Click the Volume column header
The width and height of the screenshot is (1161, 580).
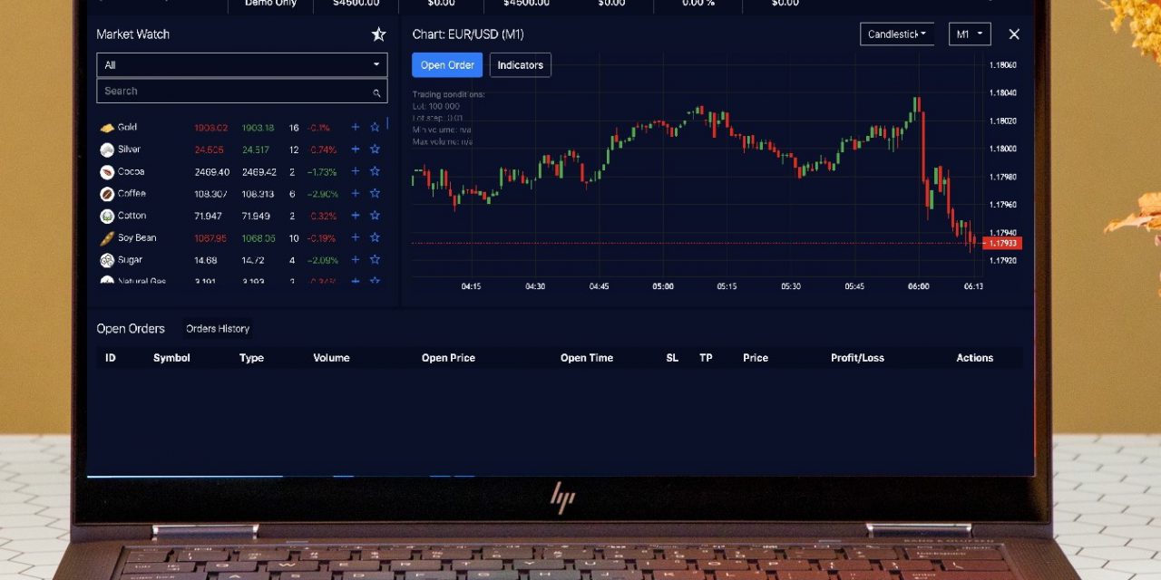pyautogui.click(x=331, y=358)
